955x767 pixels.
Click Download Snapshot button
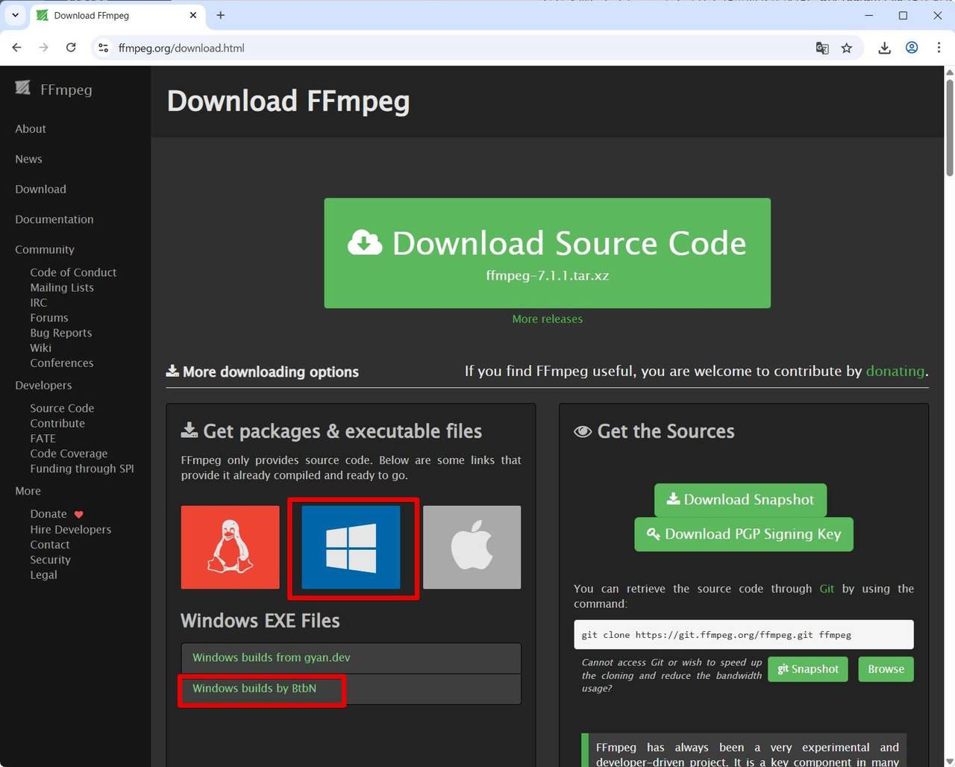740,500
